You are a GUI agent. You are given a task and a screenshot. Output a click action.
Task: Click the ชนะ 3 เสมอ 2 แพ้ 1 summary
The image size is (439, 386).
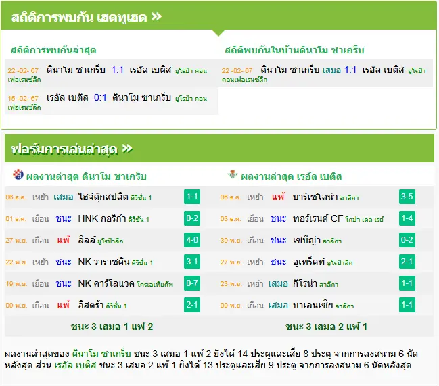[x=327, y=327]
